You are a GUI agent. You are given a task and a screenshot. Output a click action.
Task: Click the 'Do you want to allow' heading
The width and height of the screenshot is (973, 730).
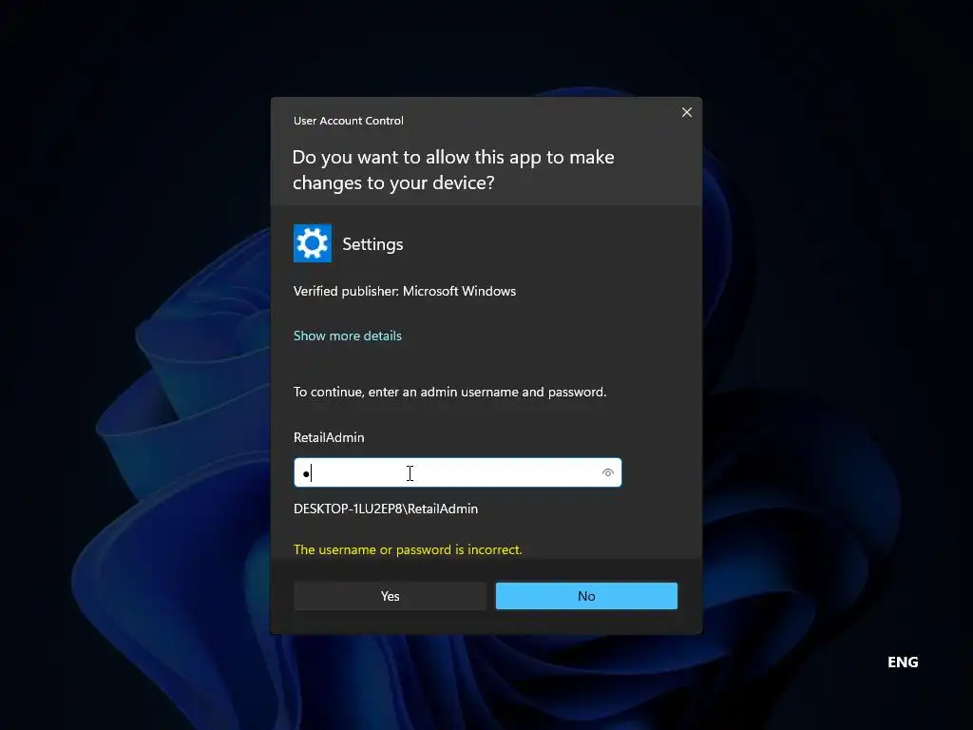[453, 170]
